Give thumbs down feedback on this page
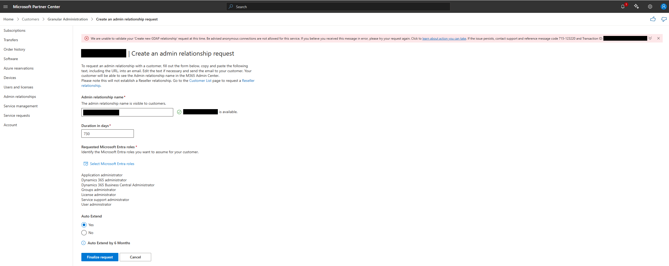The image size is (669, 266). tap(664, 19)
